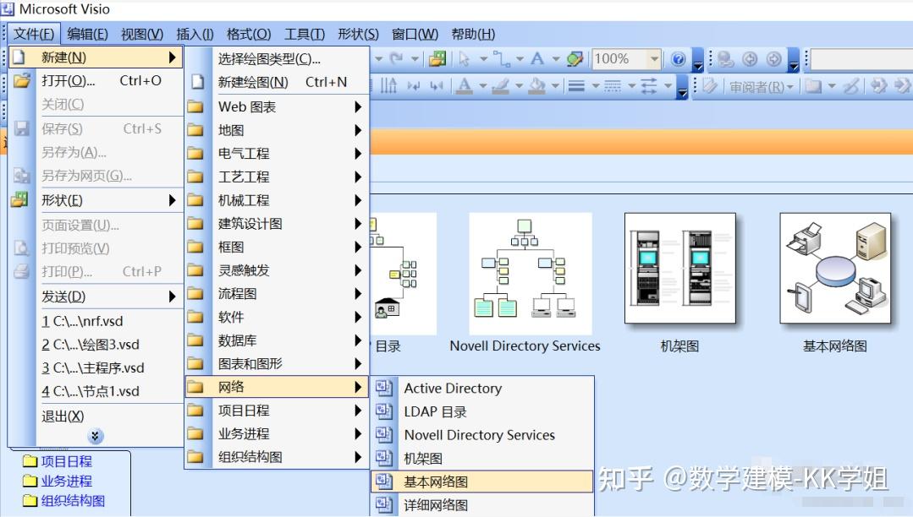Open the Fill Color dropdown arrow
Image resolution: width=913 pixels, height=517 pixels.
coord(553,84)
